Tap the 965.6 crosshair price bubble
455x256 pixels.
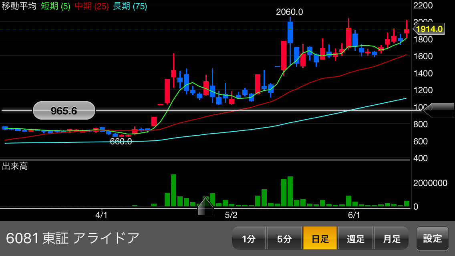pyautogui.click(x=64, y=110)
